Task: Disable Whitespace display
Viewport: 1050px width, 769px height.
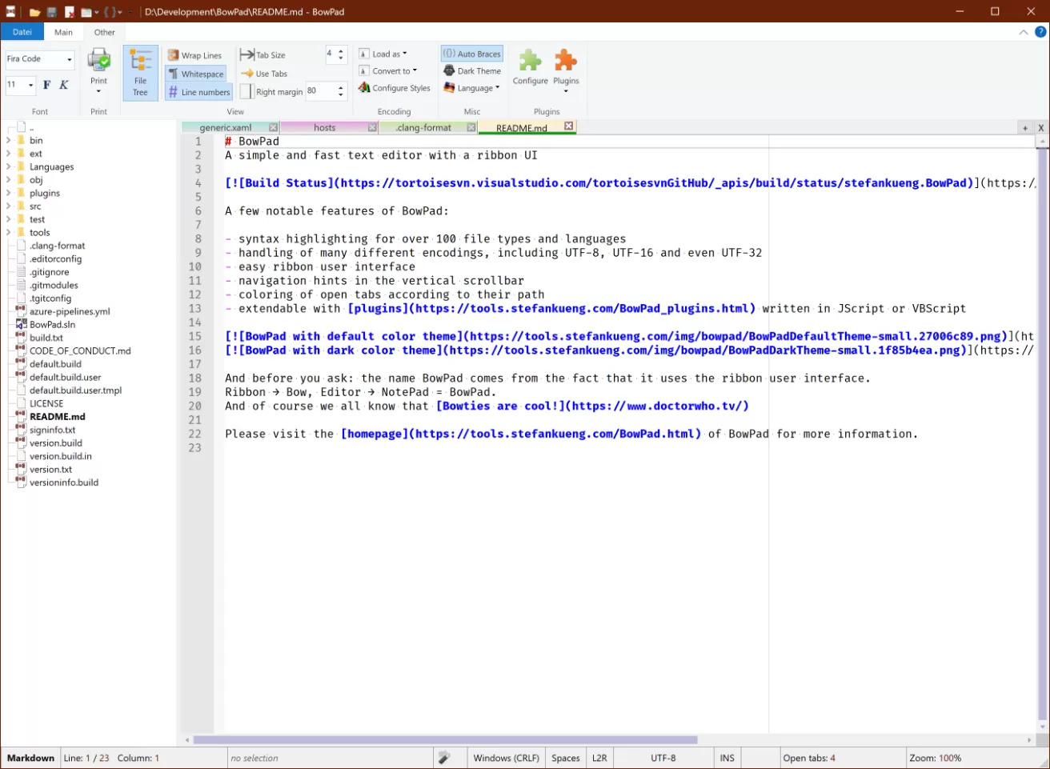Action: point(195,74)
